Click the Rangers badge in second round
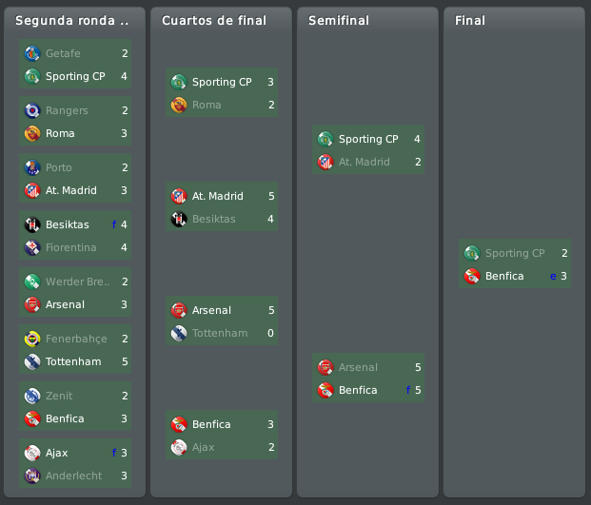 pos(32,110)
